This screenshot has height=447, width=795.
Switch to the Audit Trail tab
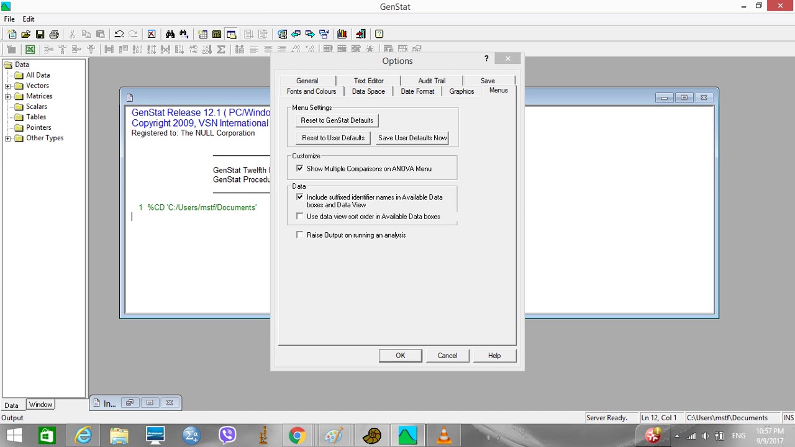[x=432, y=81]
